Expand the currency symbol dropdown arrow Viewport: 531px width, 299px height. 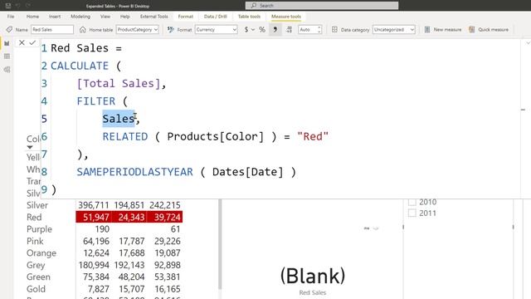coord(253,30)
